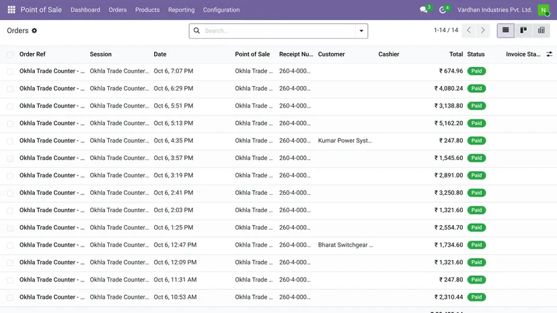
Task: Click the ₹ 3,250.80 total cell
Action: coord(448,193)
